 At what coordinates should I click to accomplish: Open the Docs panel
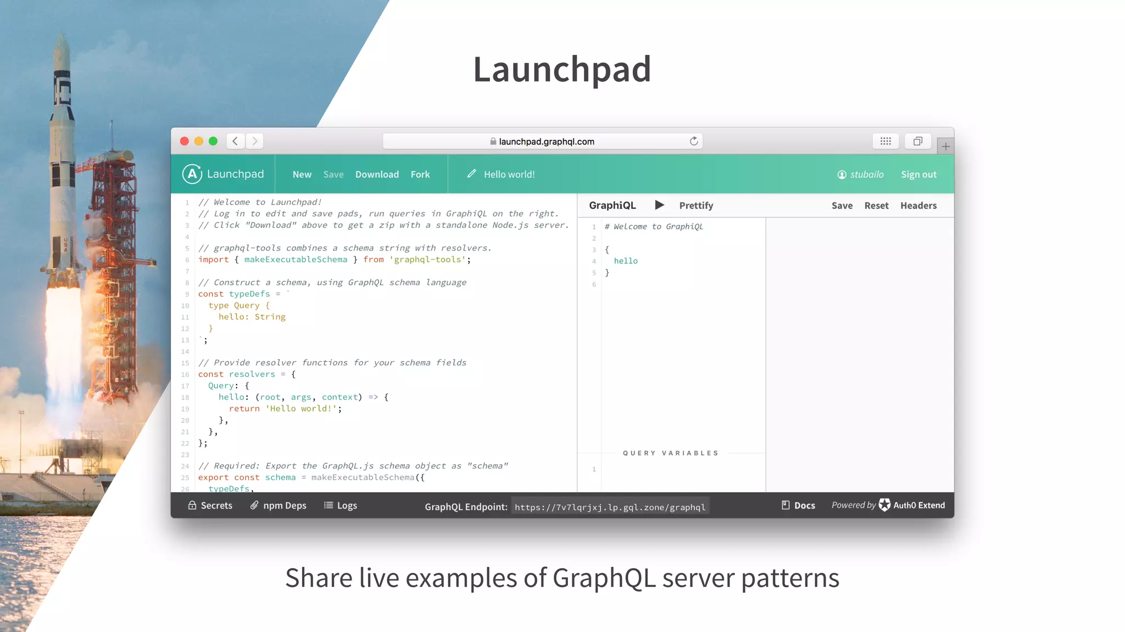(x=798, y=505)
